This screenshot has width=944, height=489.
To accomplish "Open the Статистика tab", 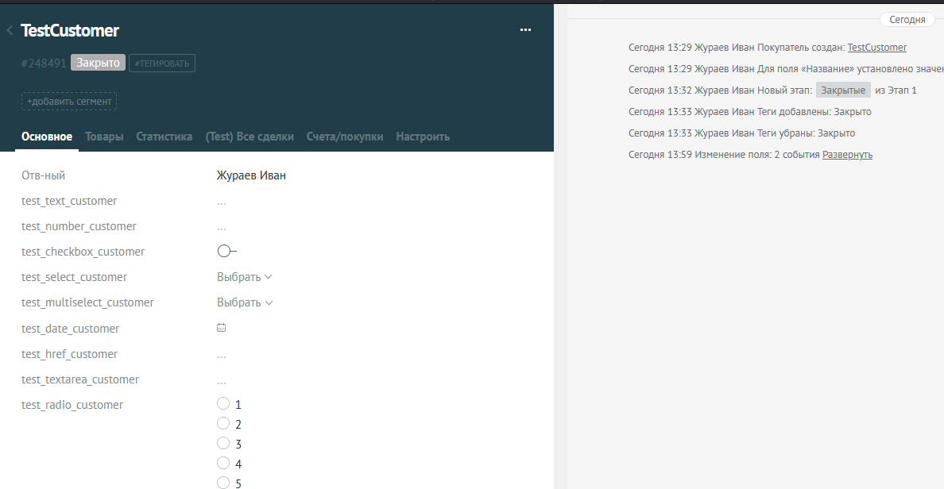I will click(x=164, y=137).
